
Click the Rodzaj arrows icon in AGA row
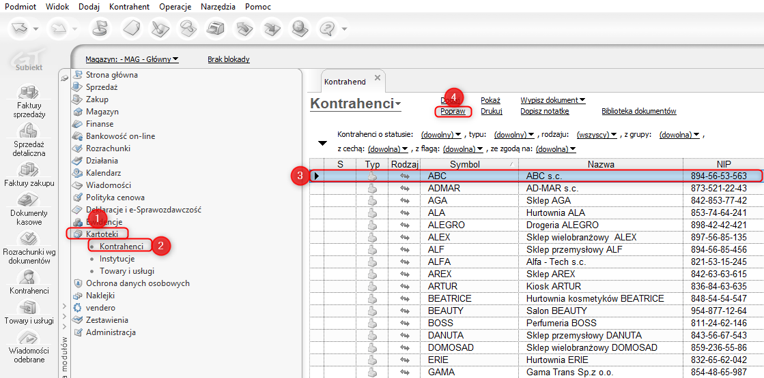tap(404, 200)
